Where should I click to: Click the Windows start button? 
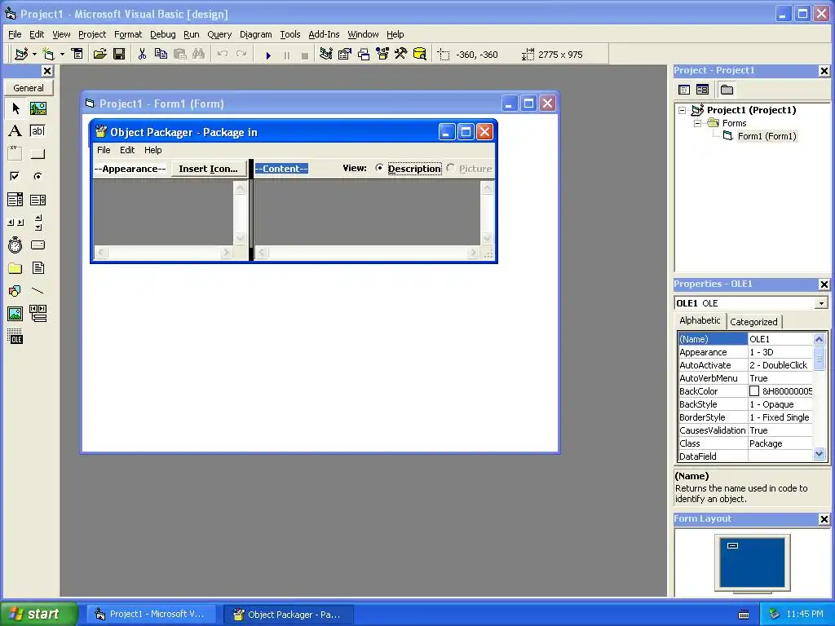tap(39, 614)
